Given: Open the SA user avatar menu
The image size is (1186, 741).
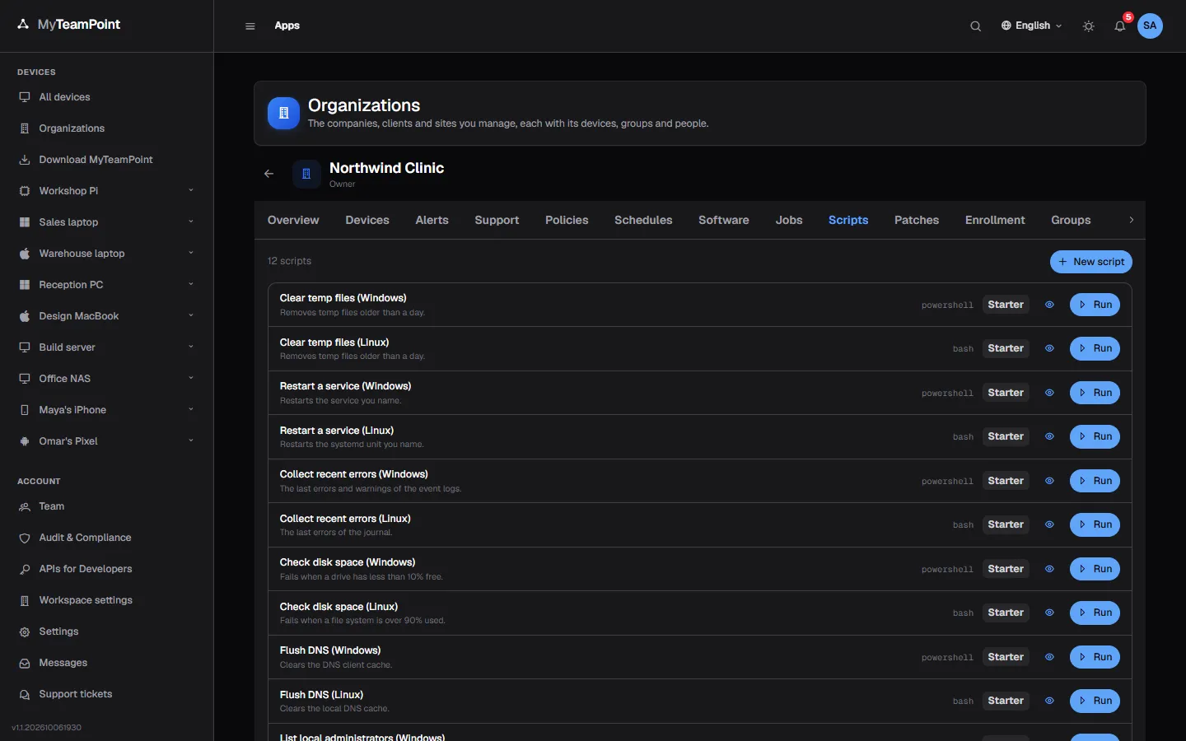Looking at the screenshot, I should 1150,26.
